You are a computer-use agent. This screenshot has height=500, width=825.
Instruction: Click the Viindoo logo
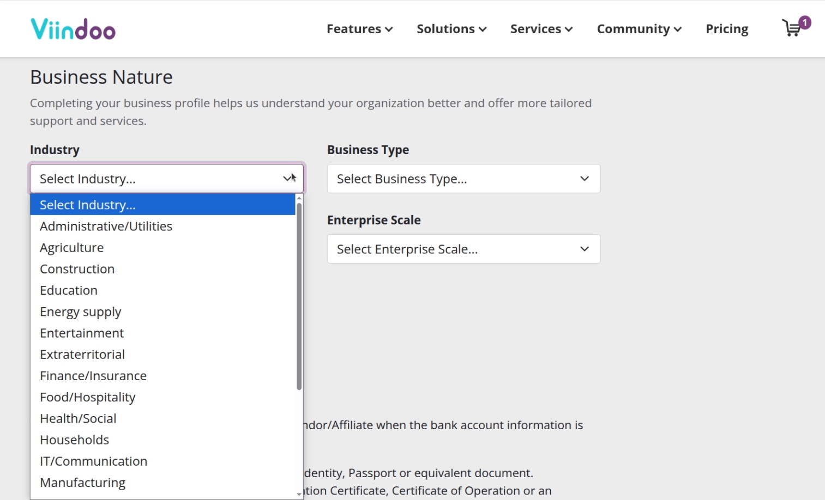tap(73, 29)
